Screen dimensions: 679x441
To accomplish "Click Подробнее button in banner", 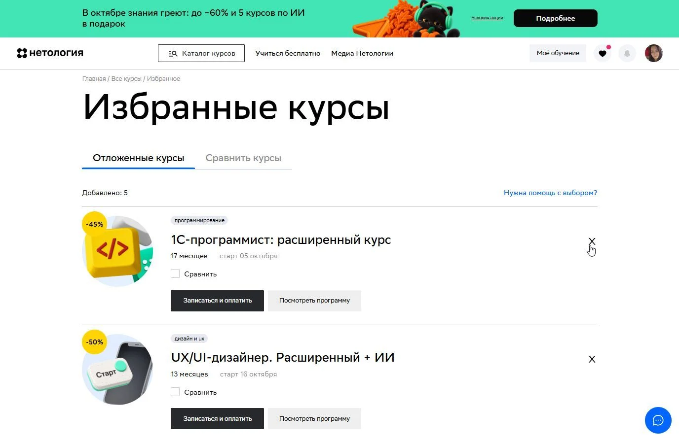I will [x=556, y=18].
